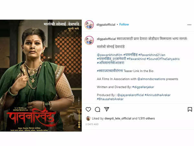The width and height of the screenshot is (194, 146).
Task: Open the three-dot more options menu
Action: click(x=189, y=25)
